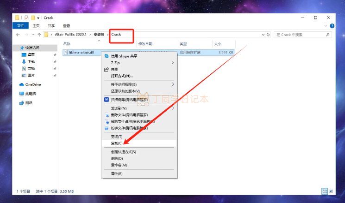Click the 在 Crack 中搜索 search box

pos(302,35)
